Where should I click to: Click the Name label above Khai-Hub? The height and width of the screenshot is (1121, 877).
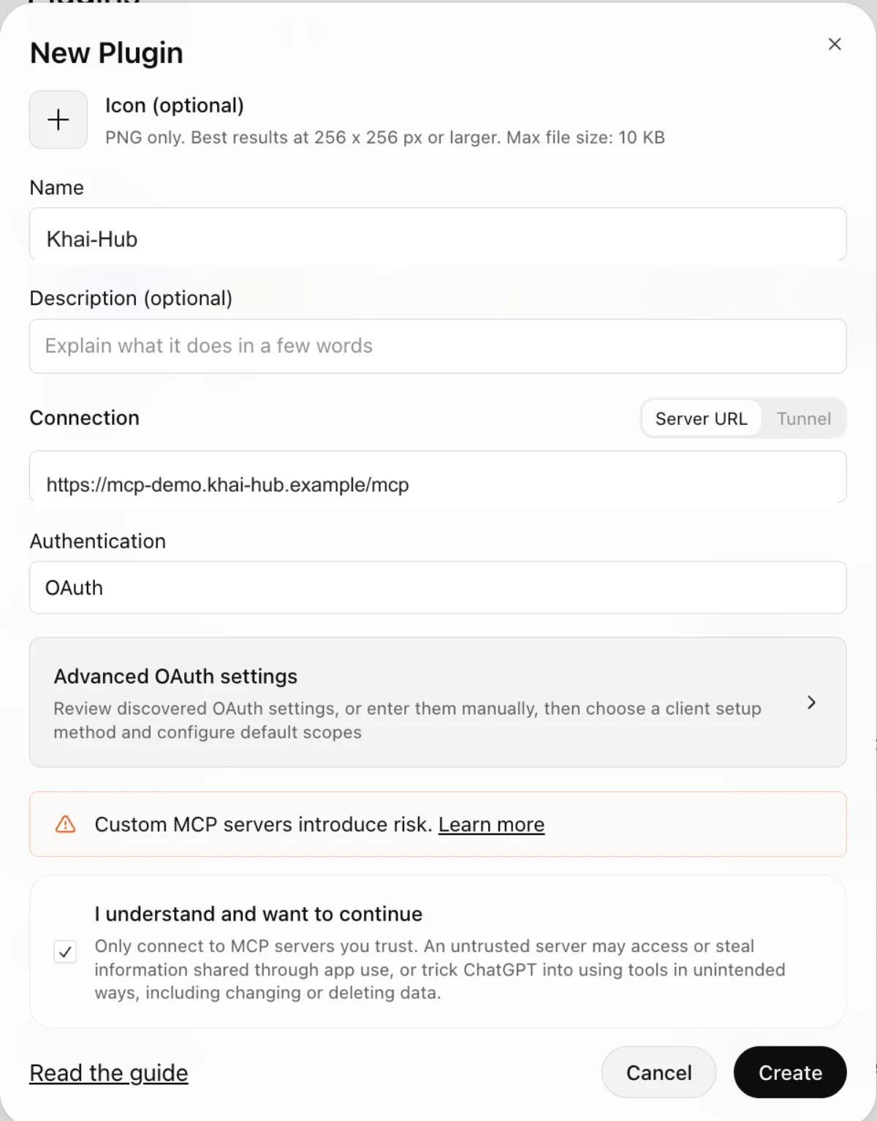click(57, 188)
